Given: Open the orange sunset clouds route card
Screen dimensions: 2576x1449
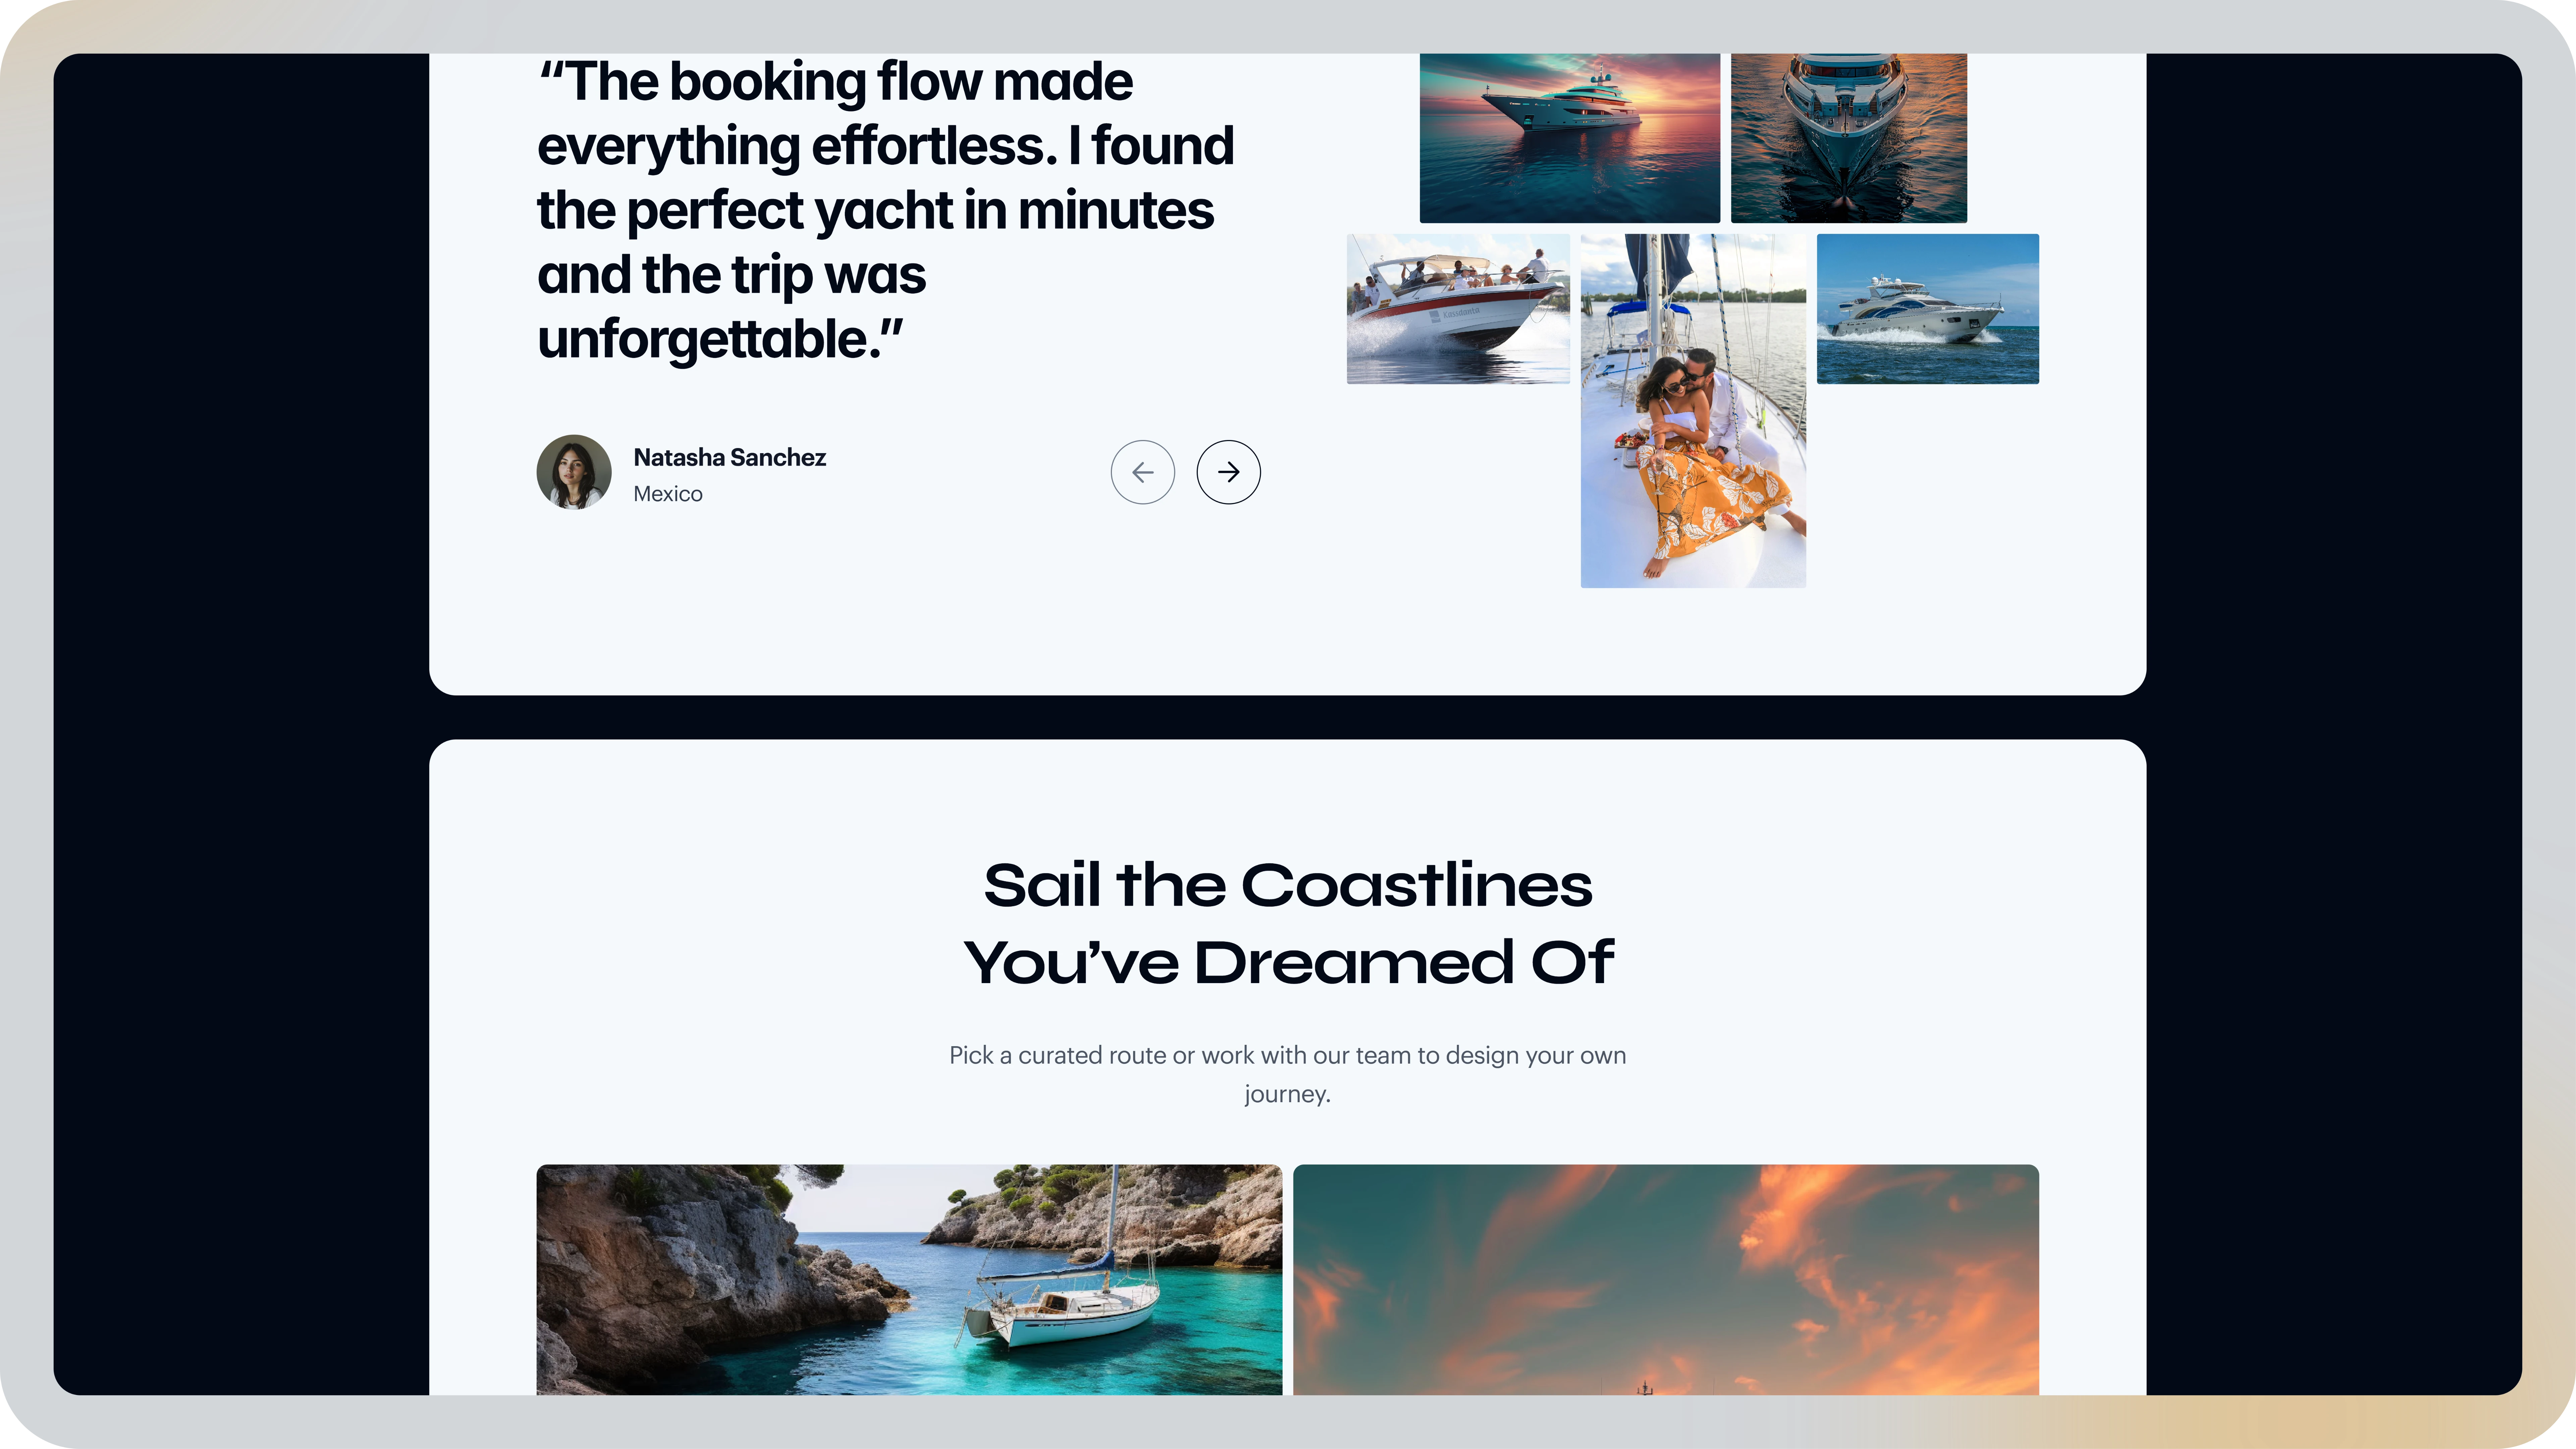Looking at the screenshot, I should tap(1666, 1279).
